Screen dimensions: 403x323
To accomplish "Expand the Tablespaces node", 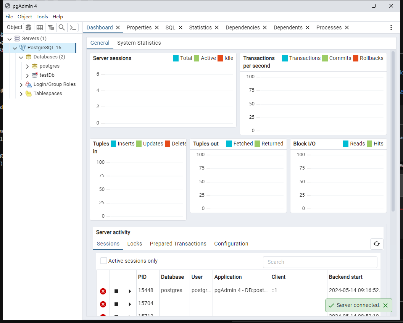I will [x=21, y=94].
